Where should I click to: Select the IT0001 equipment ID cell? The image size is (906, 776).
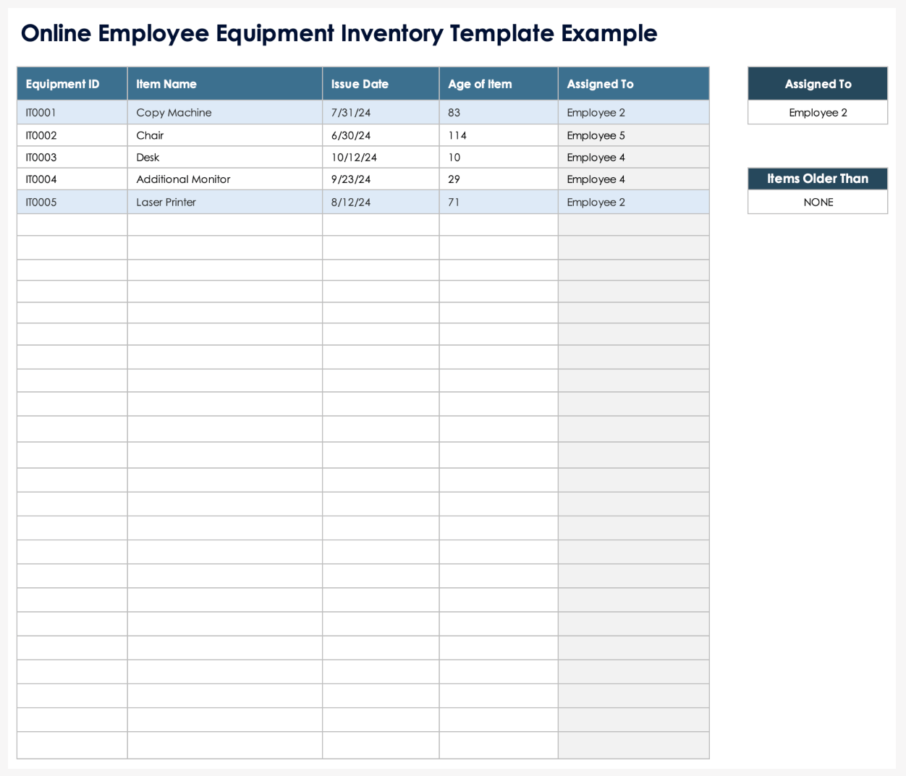72,113
